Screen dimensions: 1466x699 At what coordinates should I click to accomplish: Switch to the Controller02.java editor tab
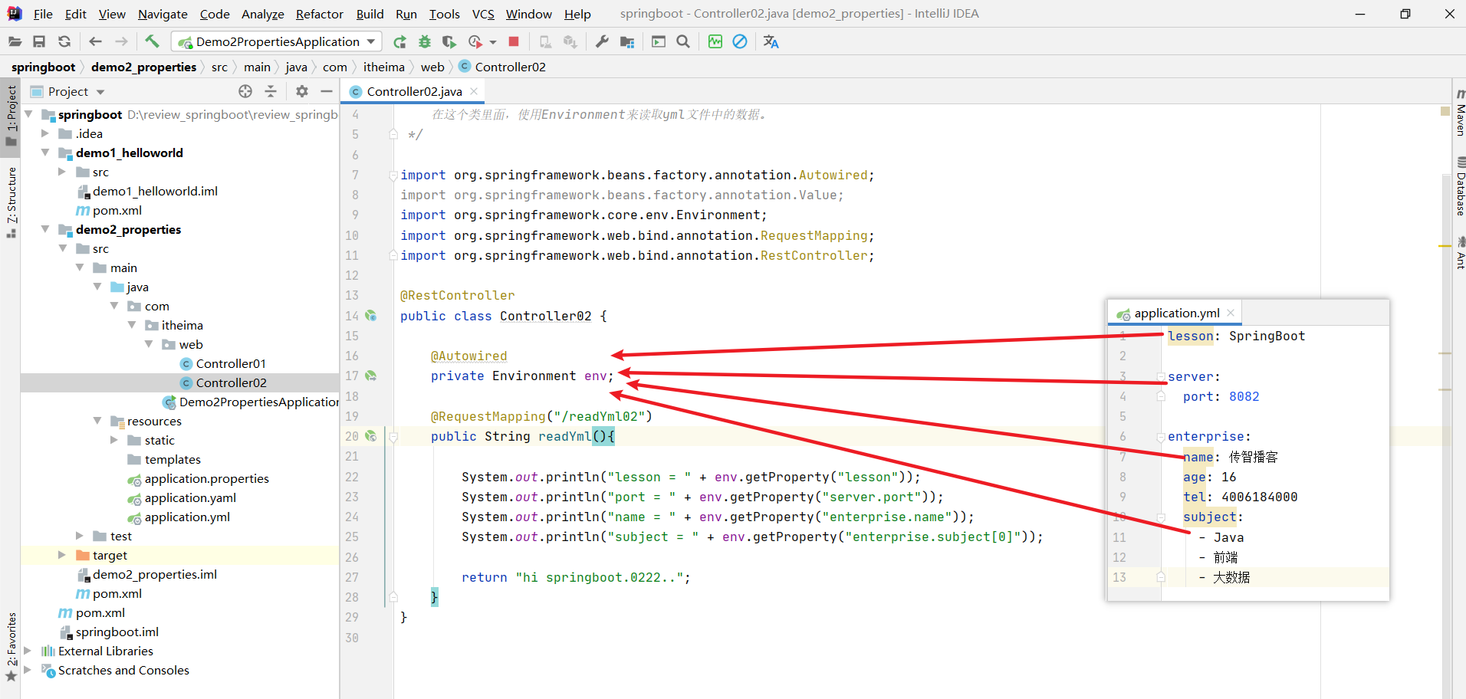point(414,91)
